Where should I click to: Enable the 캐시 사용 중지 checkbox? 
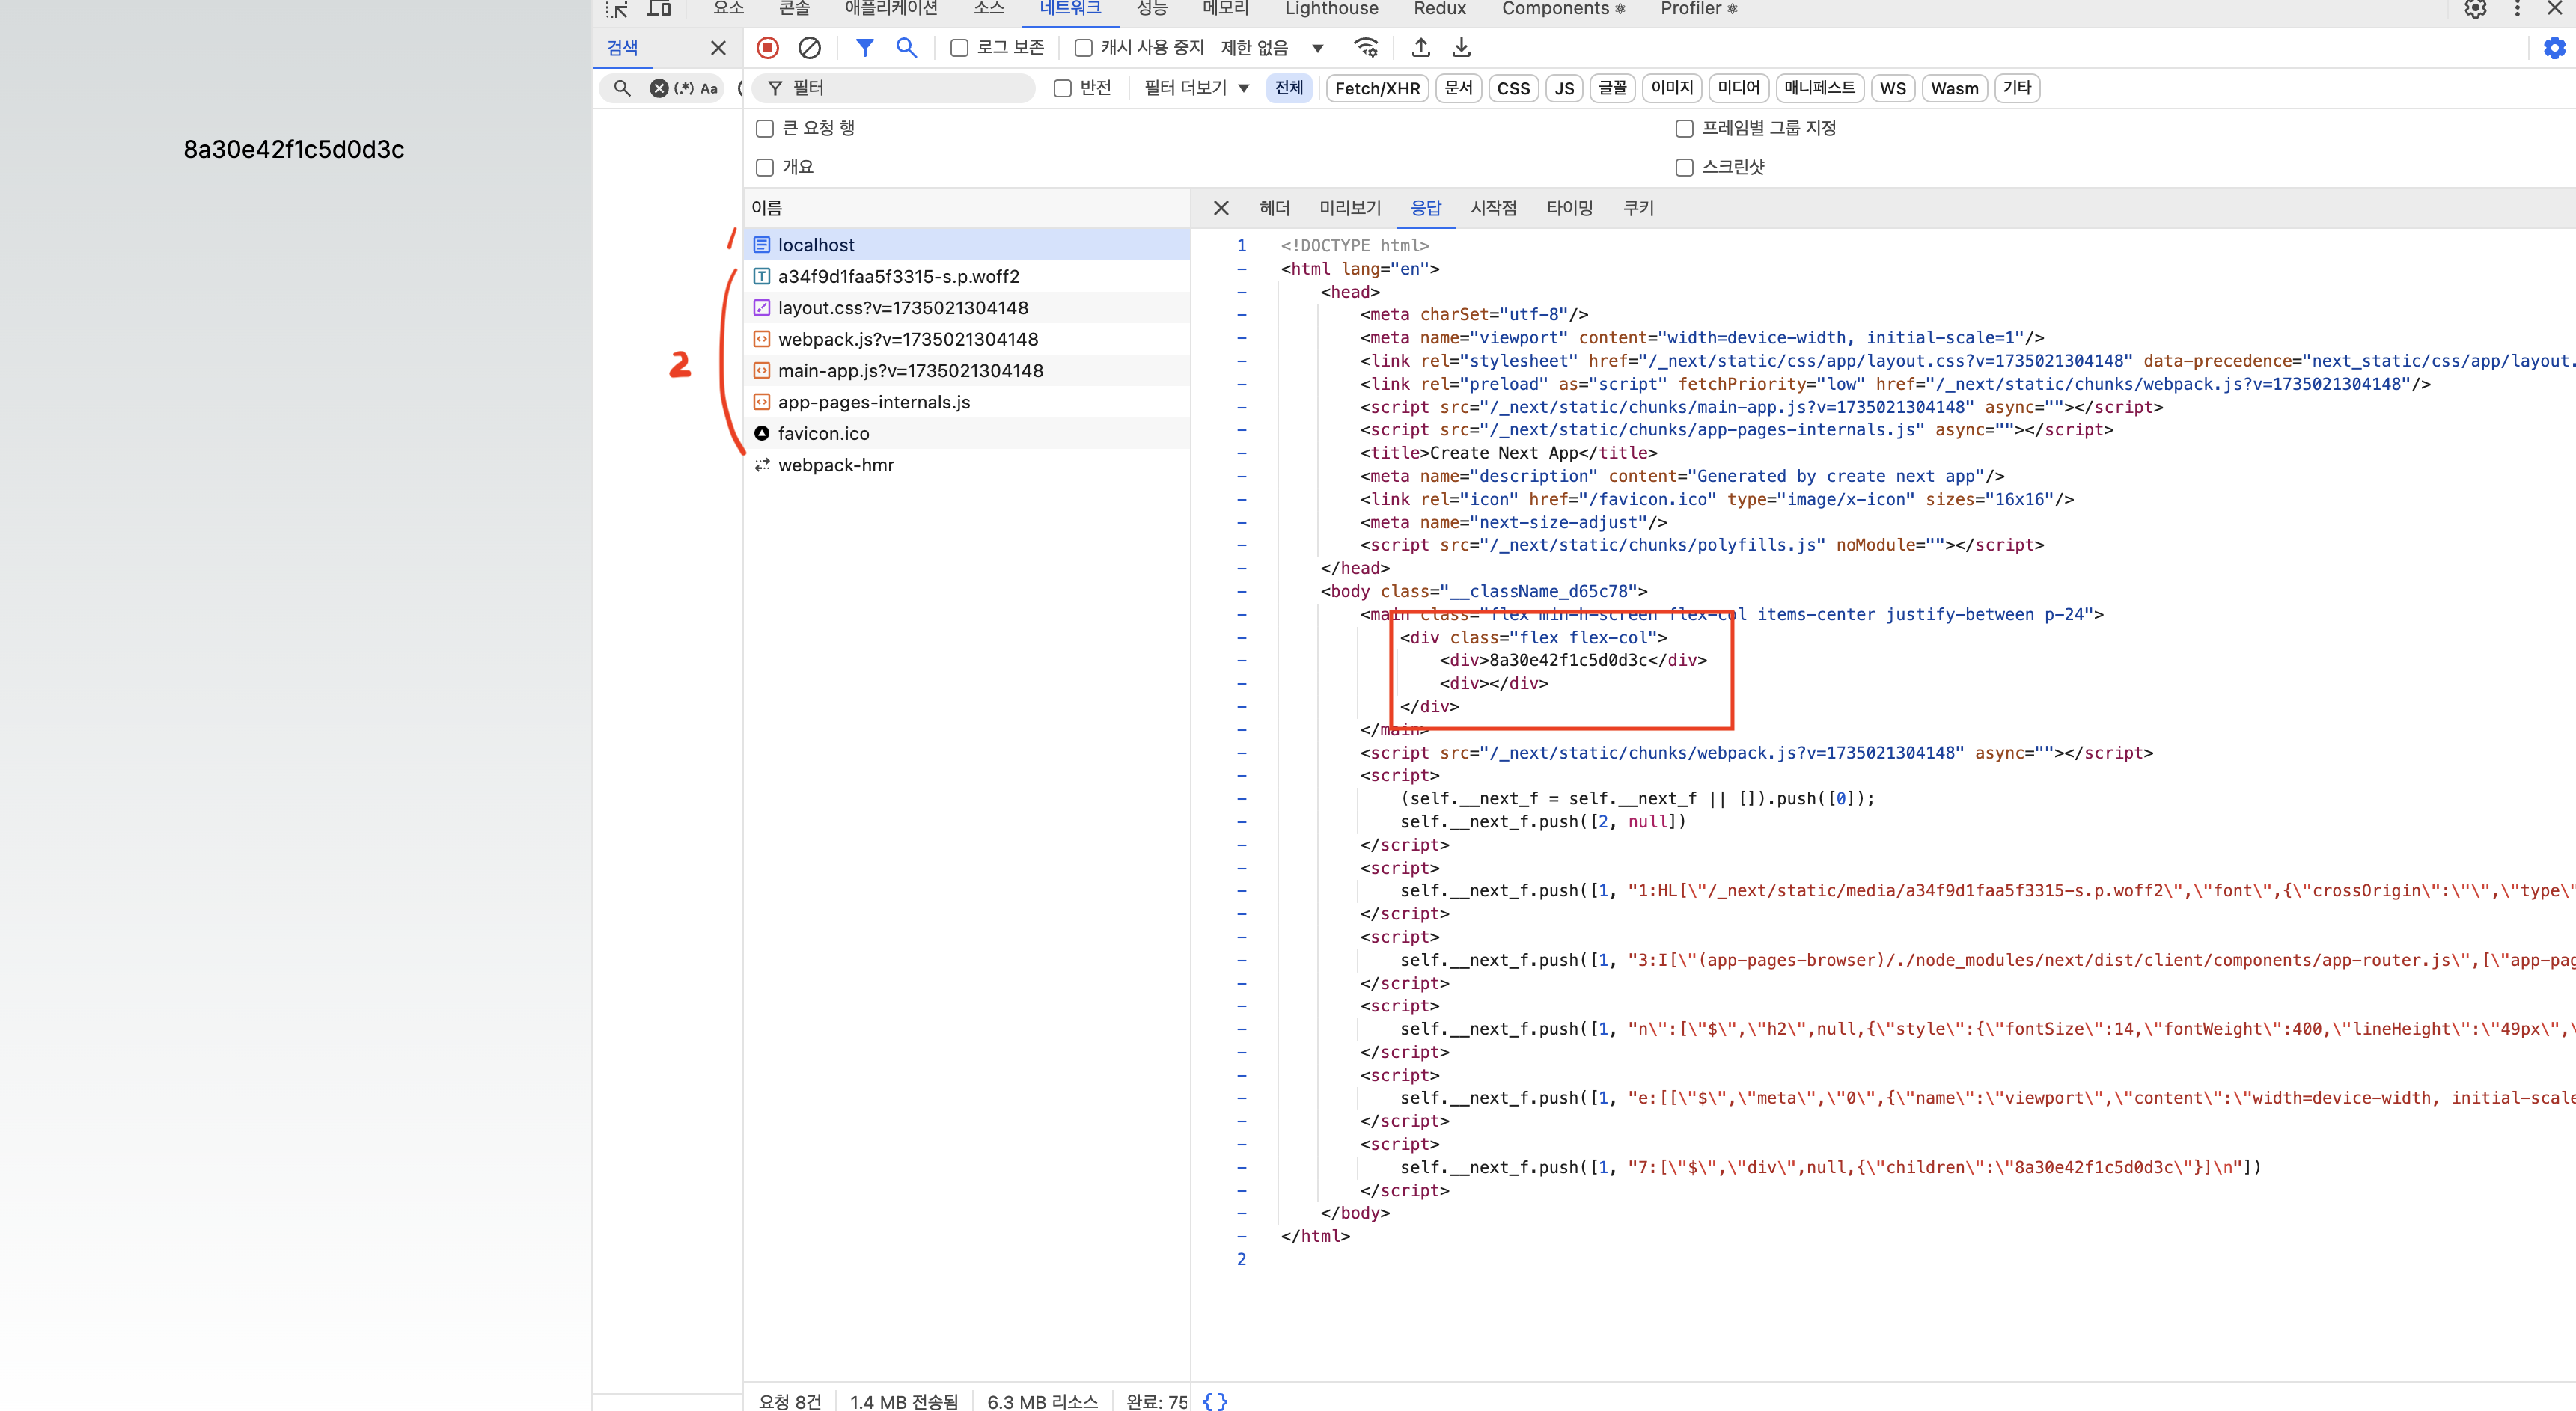(x=1083, y=48)
